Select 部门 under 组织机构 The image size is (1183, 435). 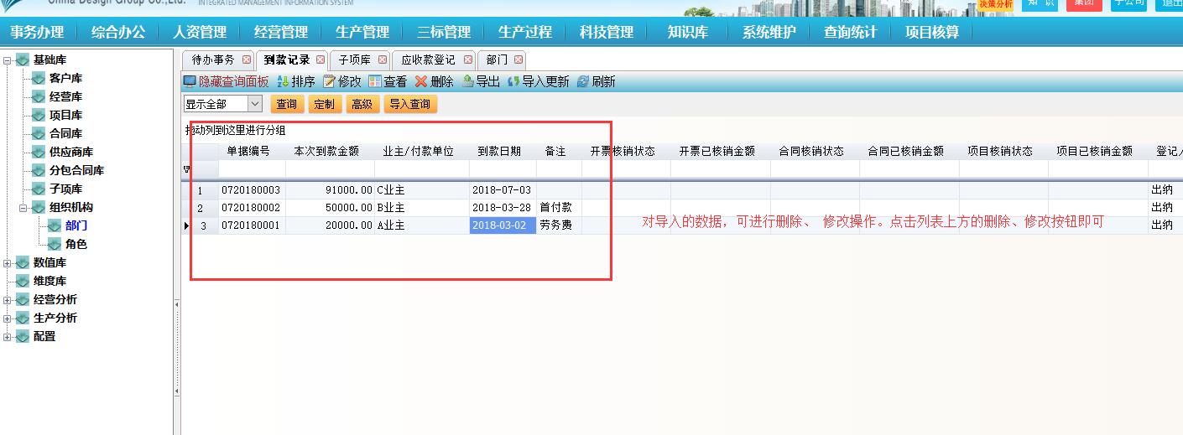(x=76, y=225)
